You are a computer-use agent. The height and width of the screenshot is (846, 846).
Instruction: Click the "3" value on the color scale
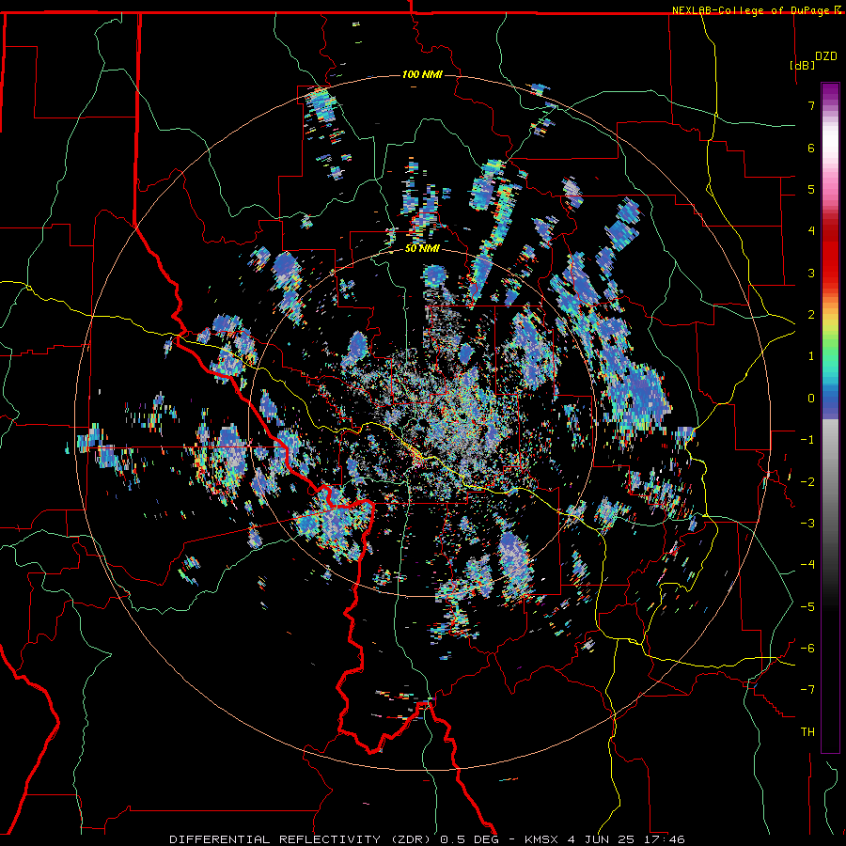point(811,273)
